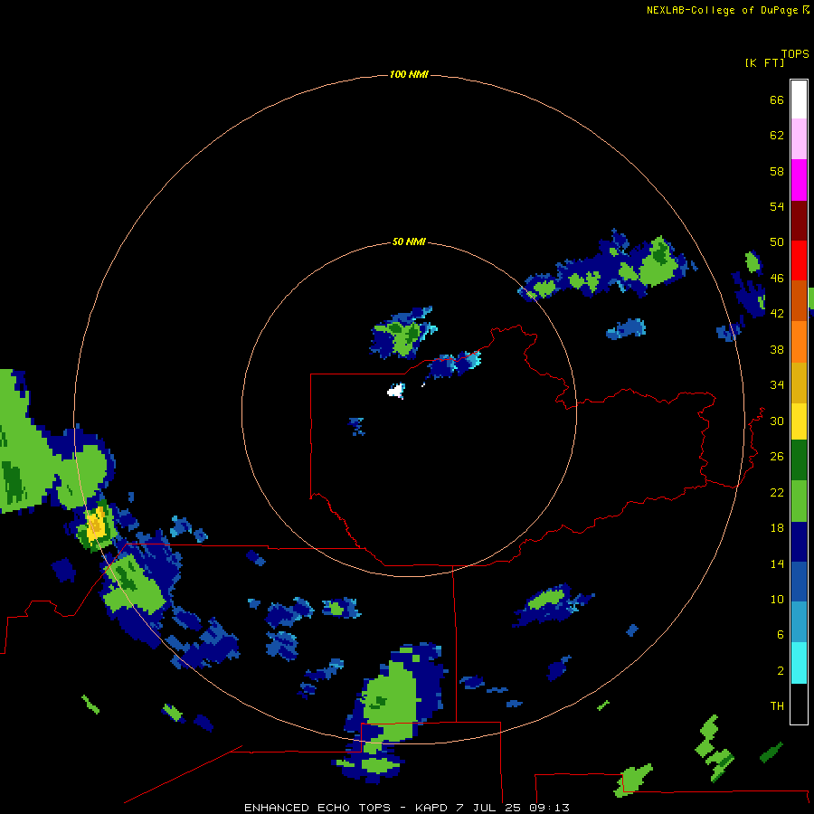The height and width of the screenshot is (814, 814).
Task: Select the dark green legend swatch
Action: pyautogui.click(x=799, y=460)
